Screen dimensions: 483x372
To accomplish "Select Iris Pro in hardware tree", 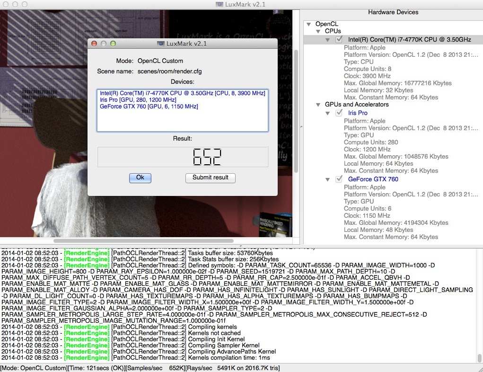I will pyautogui.click(x=358, y=113).
